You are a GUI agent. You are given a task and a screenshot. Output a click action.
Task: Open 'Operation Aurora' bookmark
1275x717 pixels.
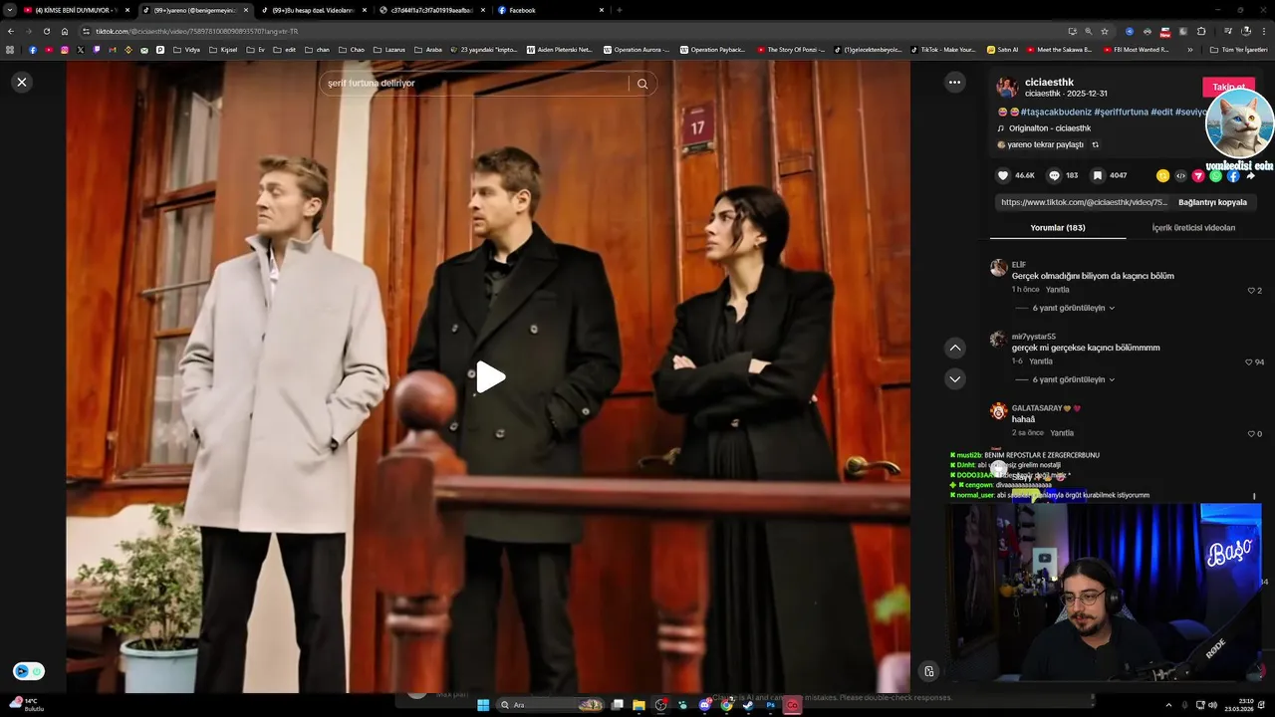(x=637, y=49)
